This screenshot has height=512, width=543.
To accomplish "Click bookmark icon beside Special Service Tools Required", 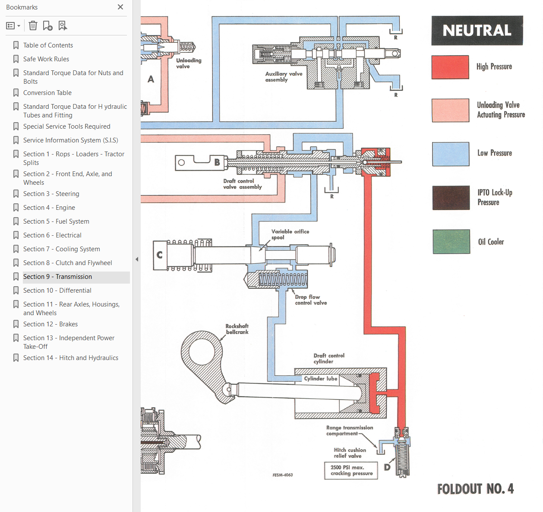I will tap(16, 126).
